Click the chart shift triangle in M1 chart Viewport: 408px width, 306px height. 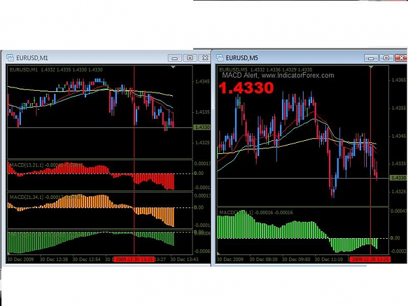173,67
